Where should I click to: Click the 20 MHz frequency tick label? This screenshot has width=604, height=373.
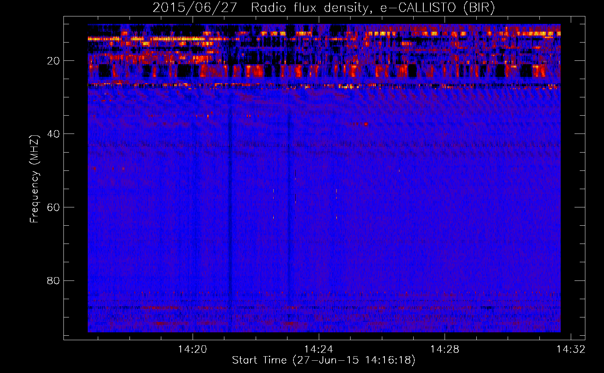(x=53, y=61)
